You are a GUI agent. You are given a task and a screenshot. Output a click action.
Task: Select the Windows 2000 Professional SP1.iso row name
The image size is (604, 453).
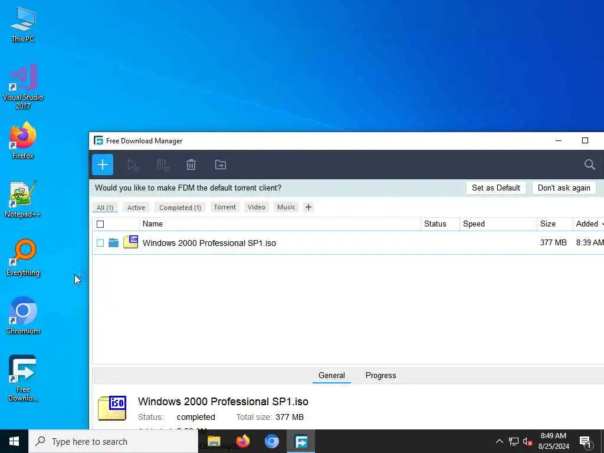coord(209,243)
